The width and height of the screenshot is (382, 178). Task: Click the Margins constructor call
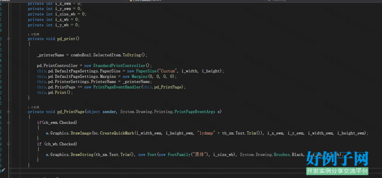139,76
